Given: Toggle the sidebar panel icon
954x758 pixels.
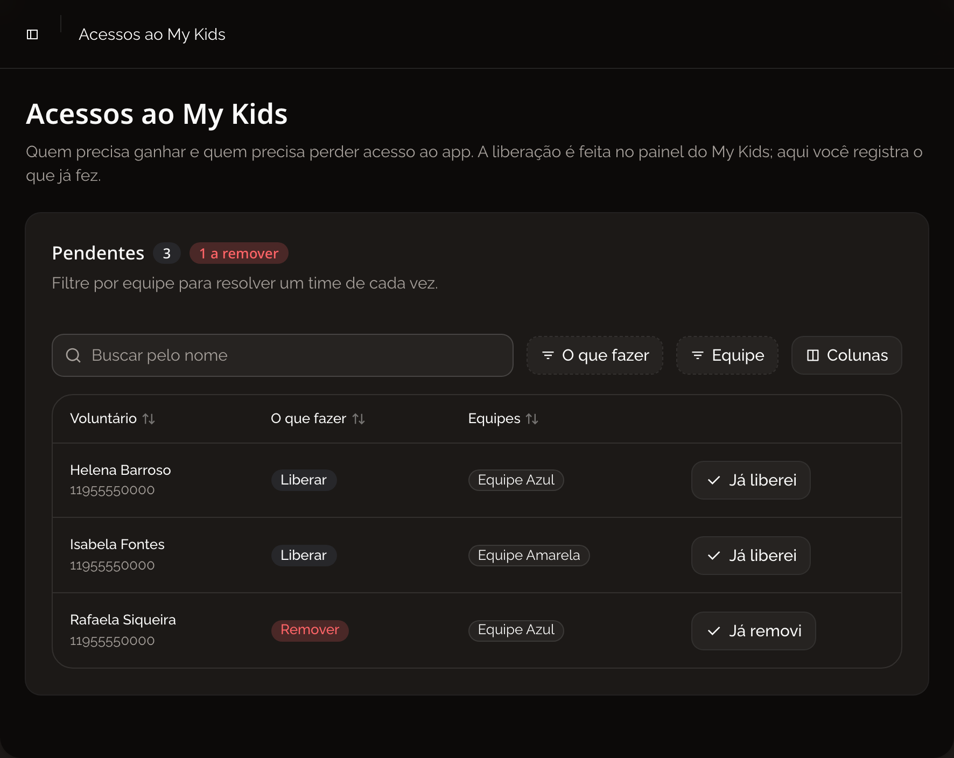Looking at the screenshot, I should coord(32,34).
